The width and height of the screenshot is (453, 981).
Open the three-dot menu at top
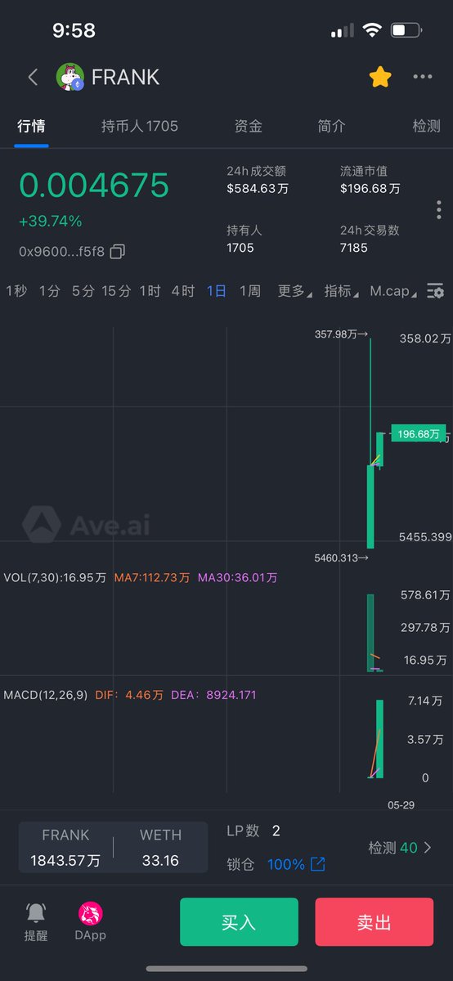tap(423, 77)
